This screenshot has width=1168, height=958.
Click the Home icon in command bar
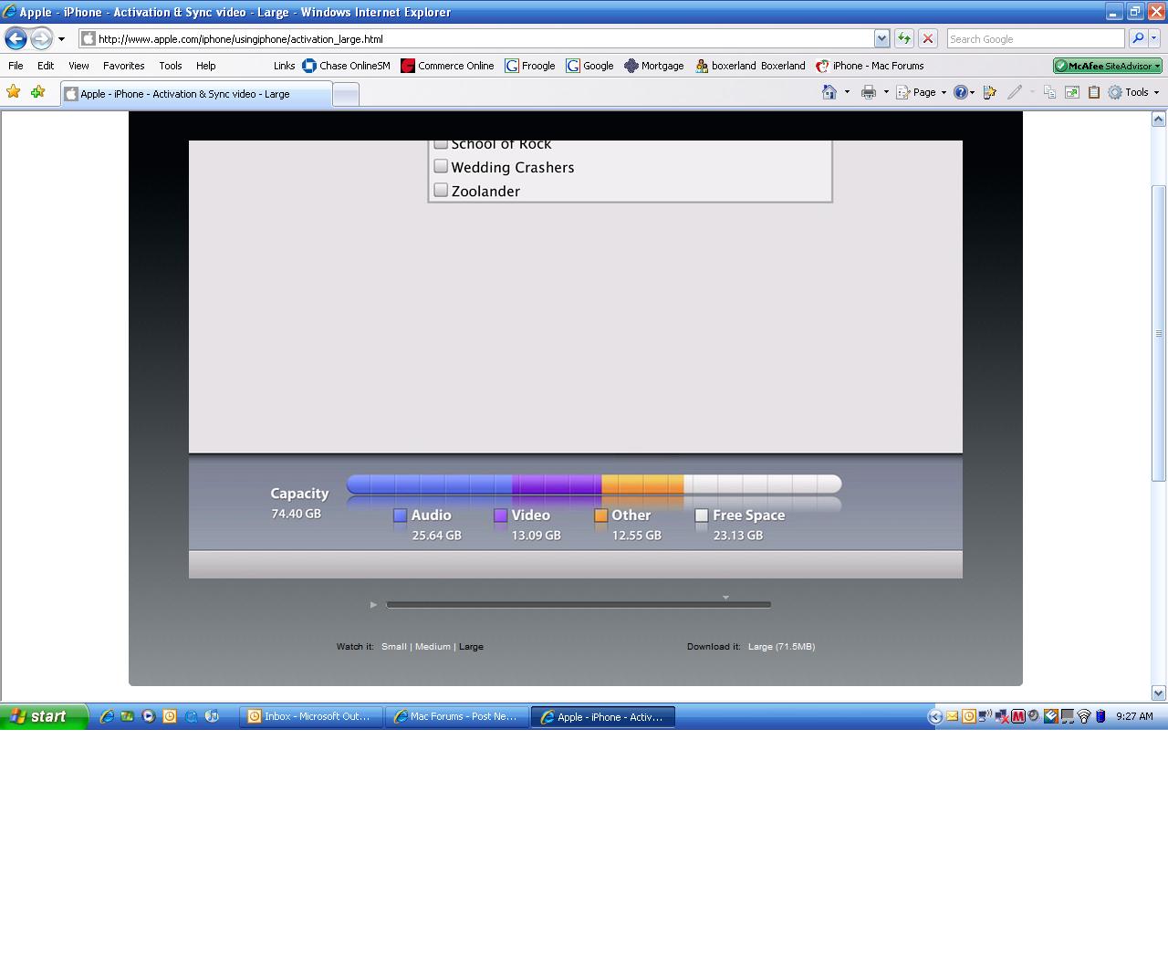[x=829, y=92]
